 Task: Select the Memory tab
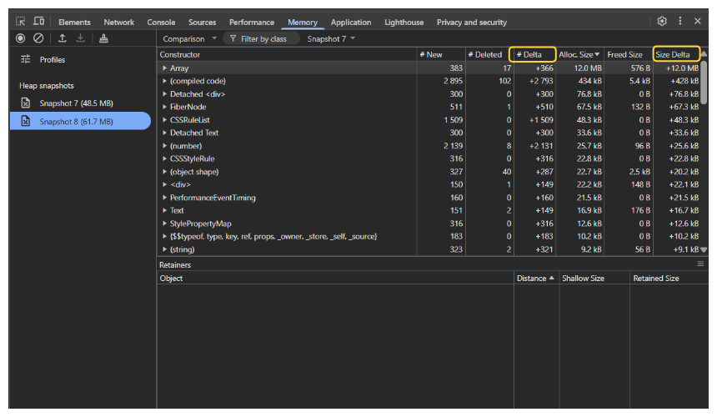pyautogui.click(x=303, y=22)
